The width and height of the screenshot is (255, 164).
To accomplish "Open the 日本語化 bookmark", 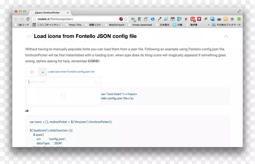I will [x=163, y=25].
